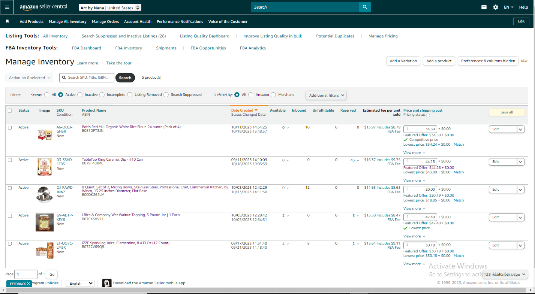The height and width of the screenshot is (294, 535).
Task: Sort by Date Created column arrow
Action: [x=256, y=110]
